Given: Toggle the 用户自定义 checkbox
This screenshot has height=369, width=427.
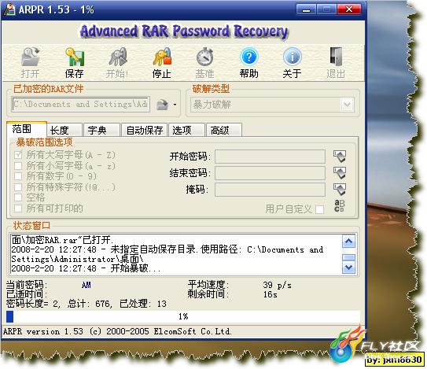Looking at the screenshot, I should pyautogui.click(x=319, y=209).
